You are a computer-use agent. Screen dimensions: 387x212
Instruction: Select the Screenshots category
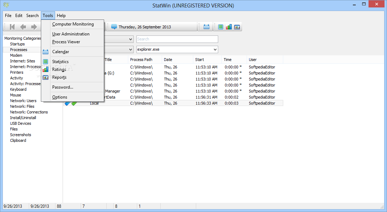coord(21,135)
